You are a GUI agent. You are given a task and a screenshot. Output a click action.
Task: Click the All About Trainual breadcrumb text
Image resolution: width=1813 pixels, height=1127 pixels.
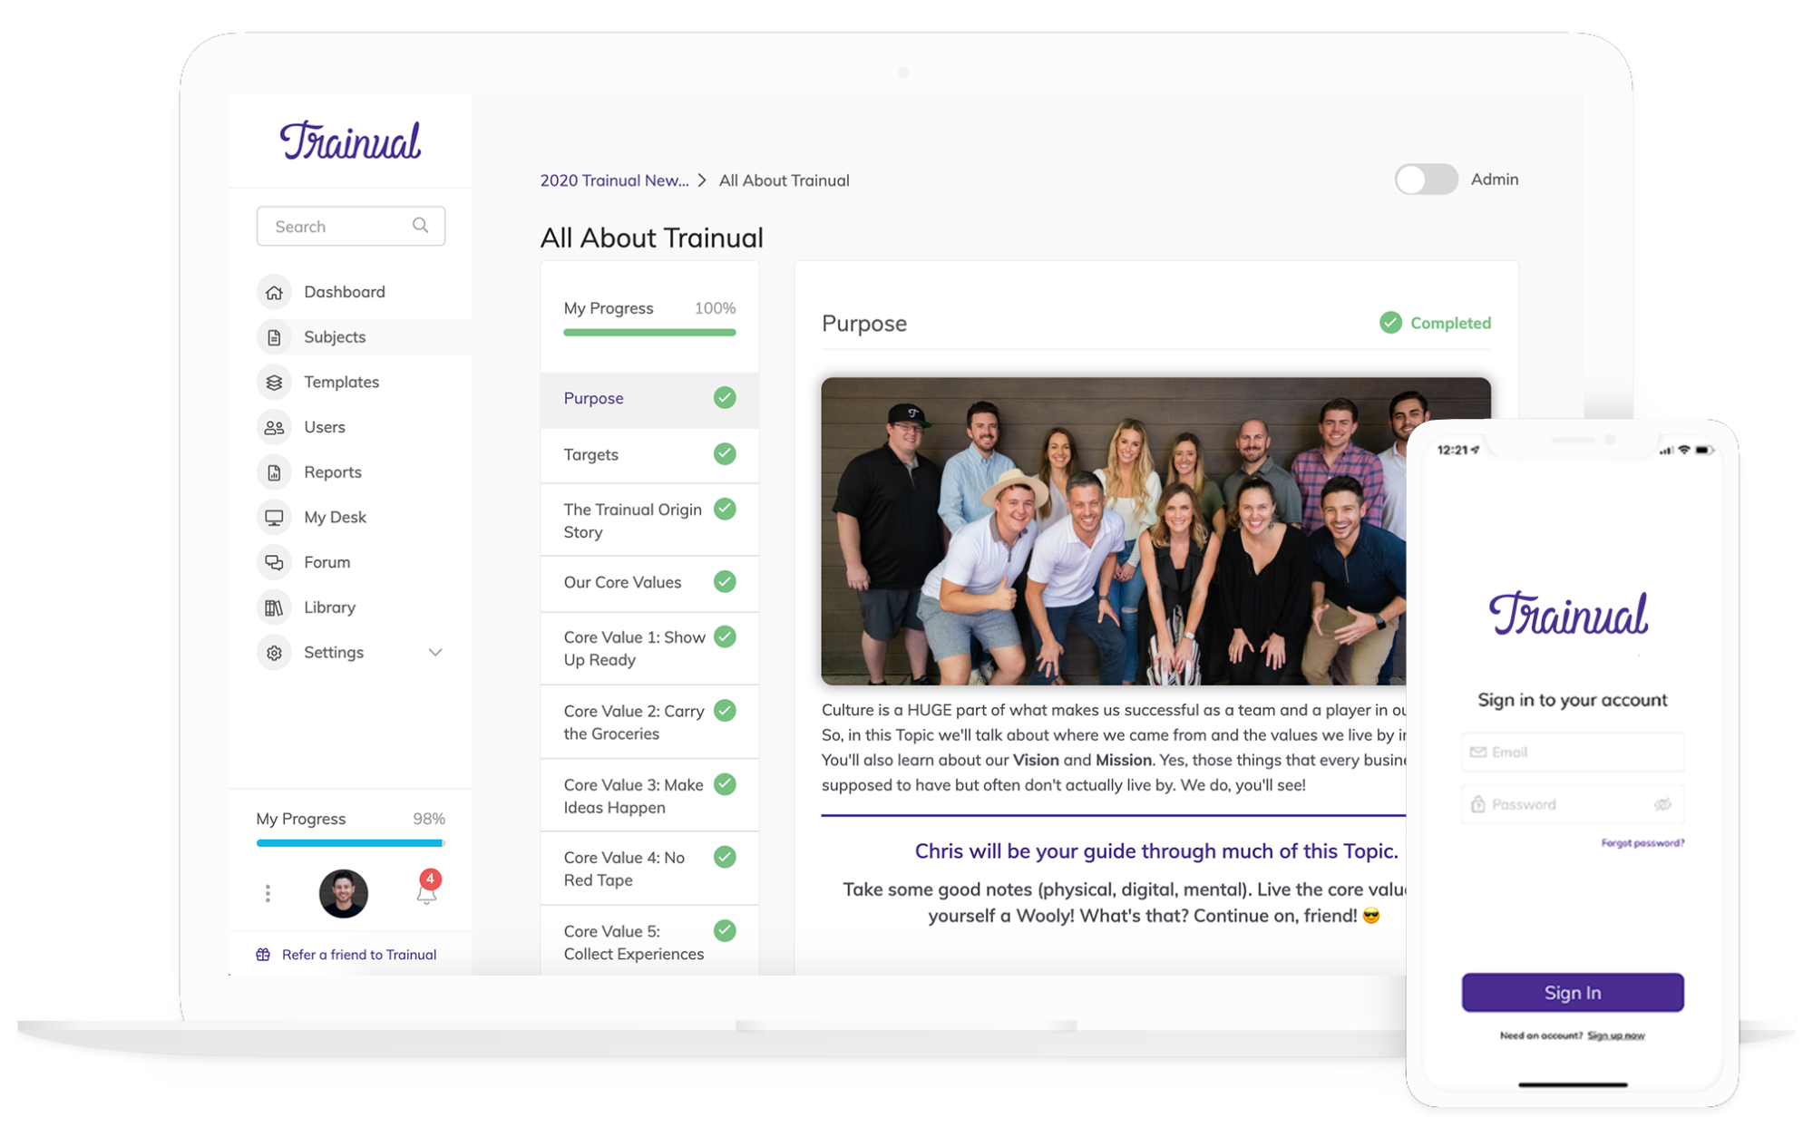pyautogui.click(x=784, y=180)
